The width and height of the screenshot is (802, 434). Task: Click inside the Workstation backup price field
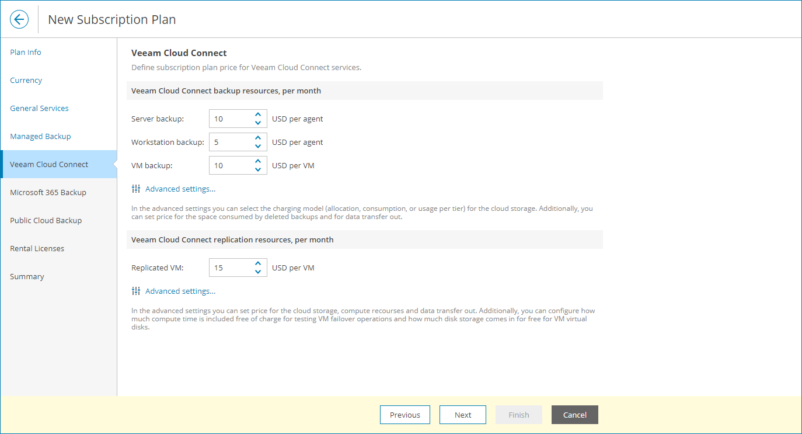pyautogui.click(x=231, y=141)
